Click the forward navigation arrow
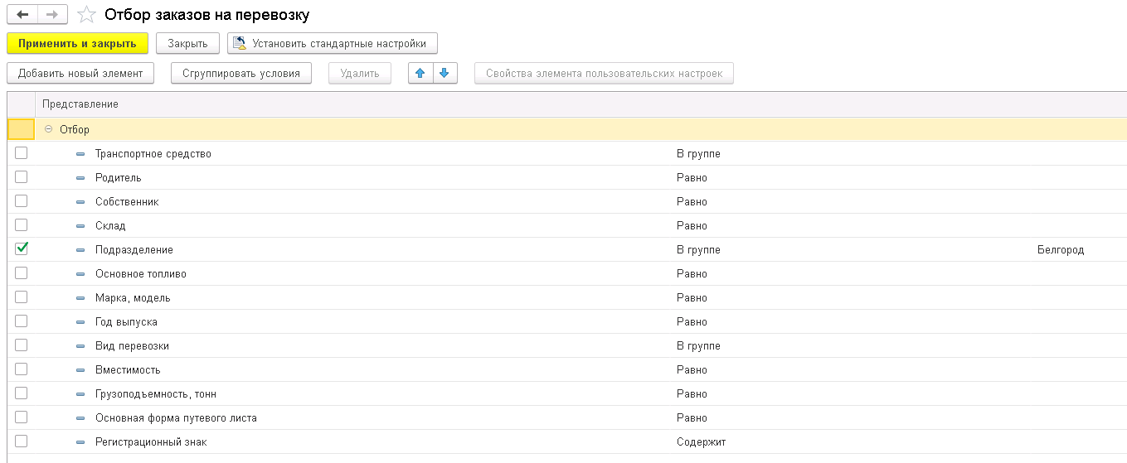The image size is (1127, 463). pos(51,14)
